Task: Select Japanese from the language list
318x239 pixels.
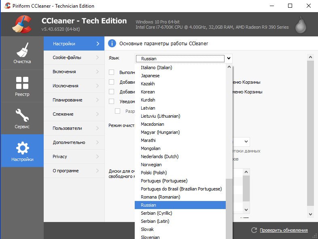Action: click(x=180, y=76)
